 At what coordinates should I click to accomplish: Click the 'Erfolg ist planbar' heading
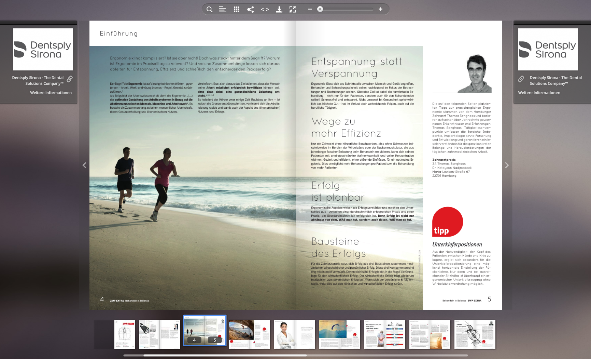coord(338,191)
